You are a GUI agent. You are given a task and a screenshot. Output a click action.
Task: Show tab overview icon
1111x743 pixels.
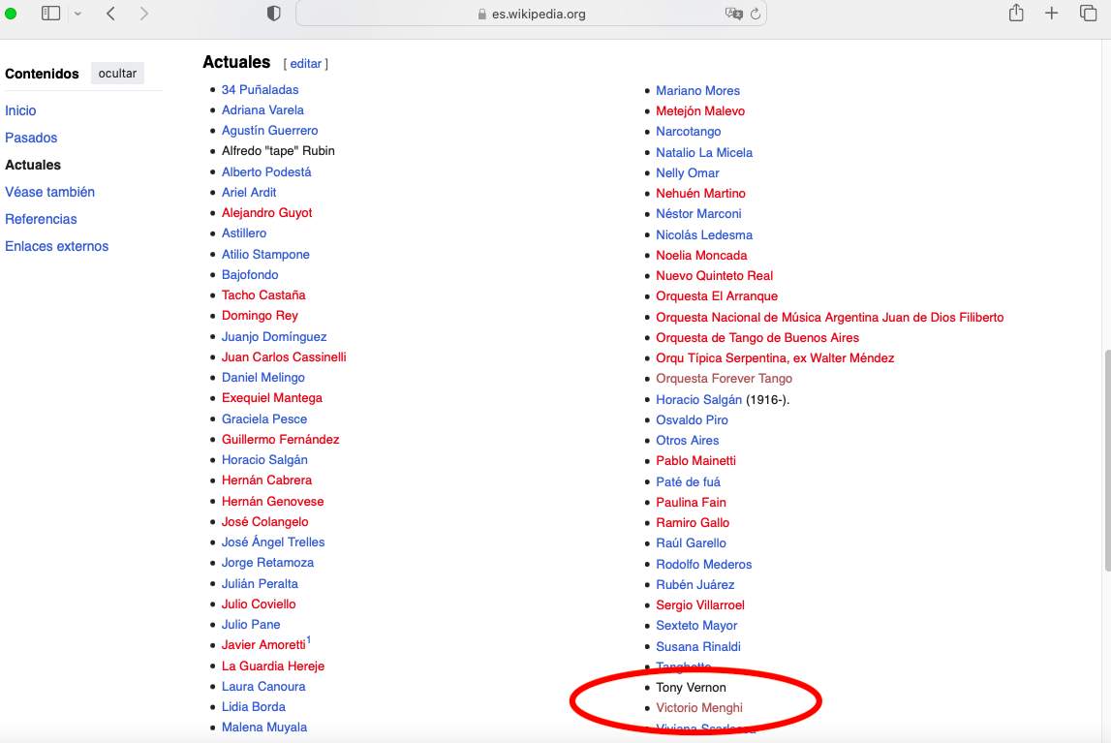coord(1089,13)
